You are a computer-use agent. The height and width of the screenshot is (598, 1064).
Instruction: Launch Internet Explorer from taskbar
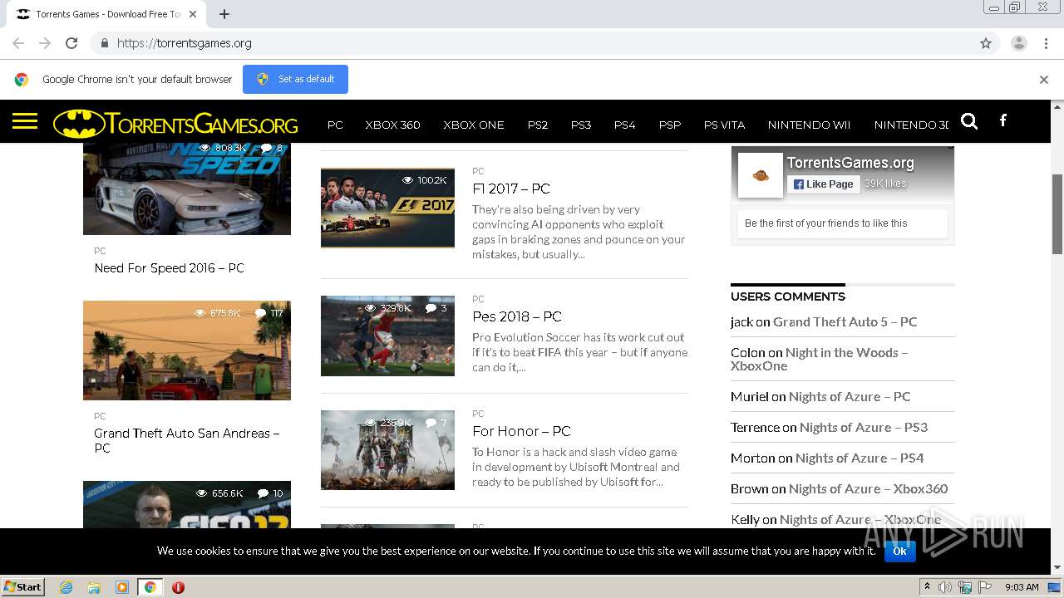pyautogui.click(x=66, y=587)
